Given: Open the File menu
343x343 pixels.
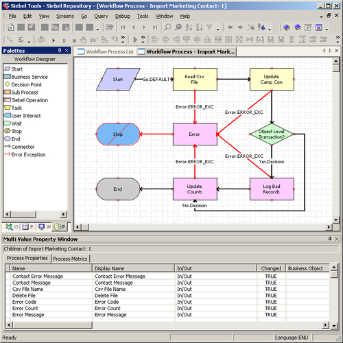Looking at the screenshot, I should pos(12,16).
